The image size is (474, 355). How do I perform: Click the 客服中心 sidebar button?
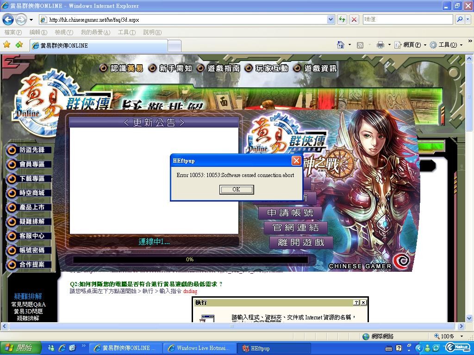click(29, 236)
